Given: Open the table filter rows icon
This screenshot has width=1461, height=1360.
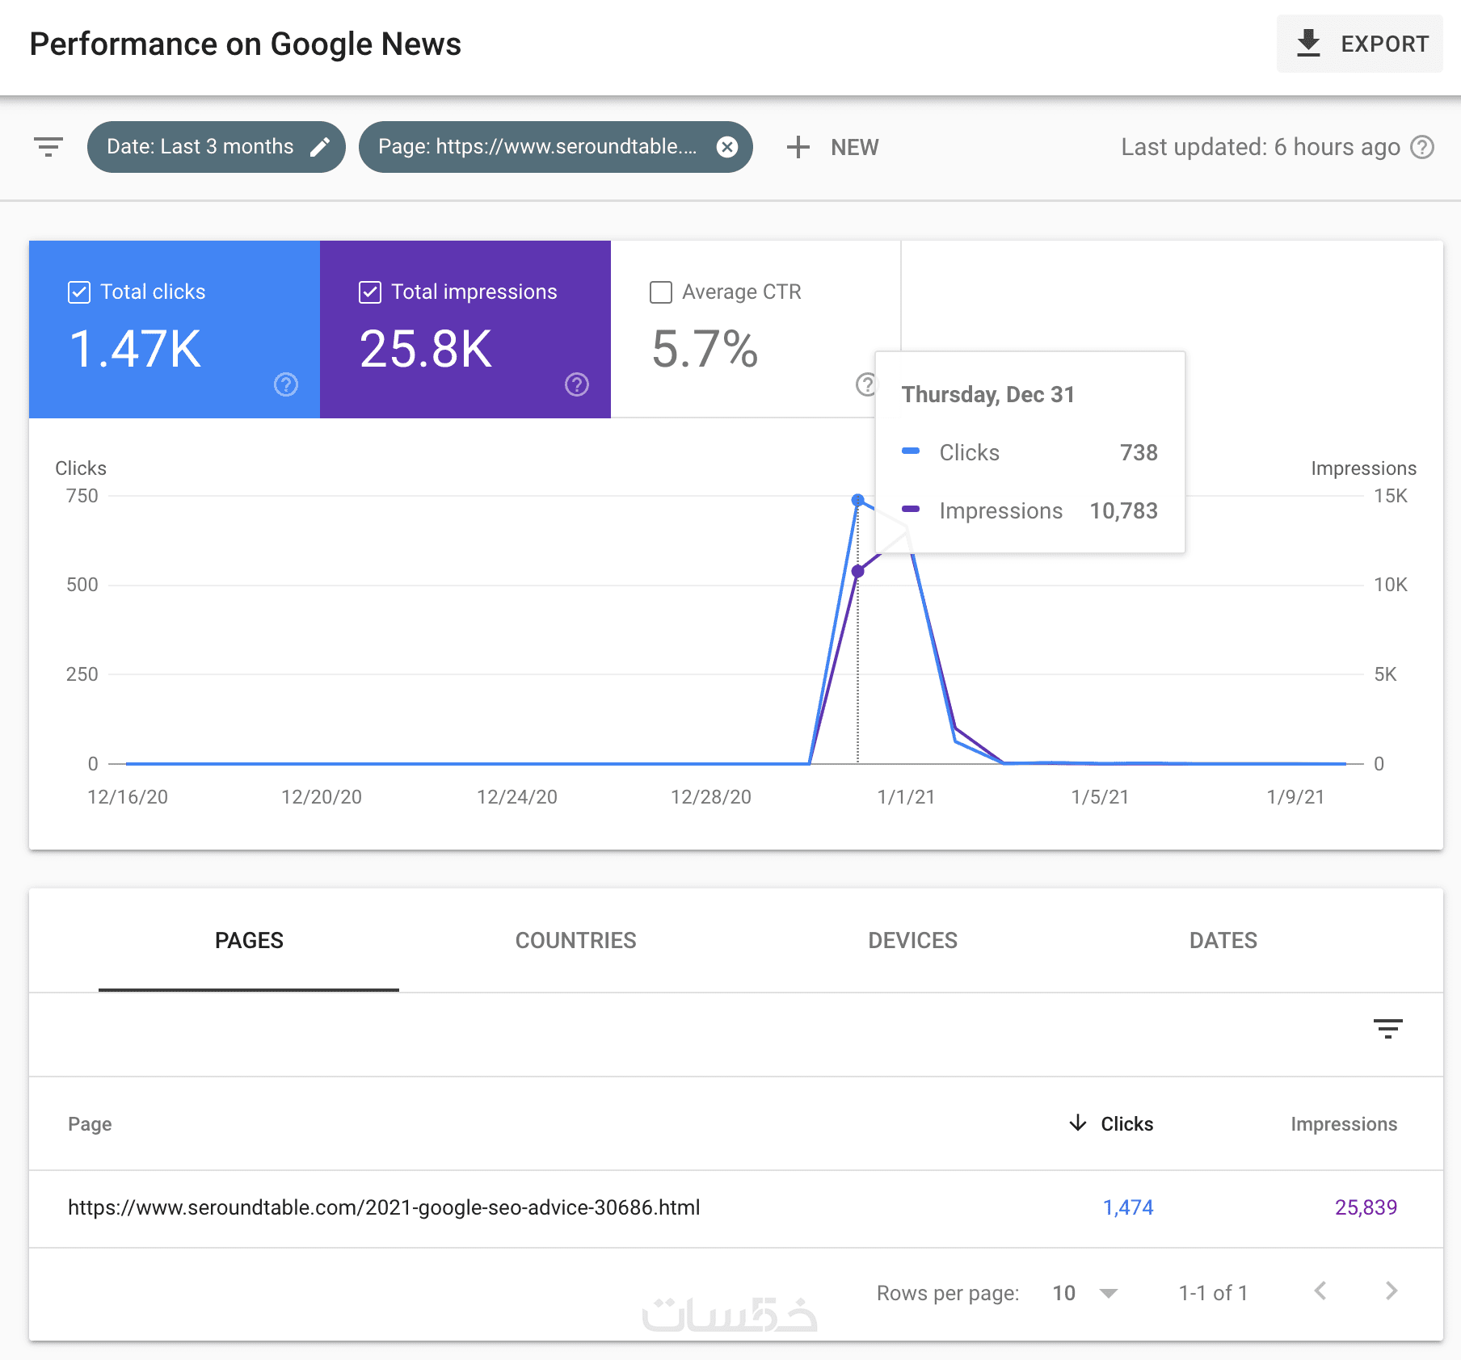Looking at the screenshot, I should [1387, 1028].
